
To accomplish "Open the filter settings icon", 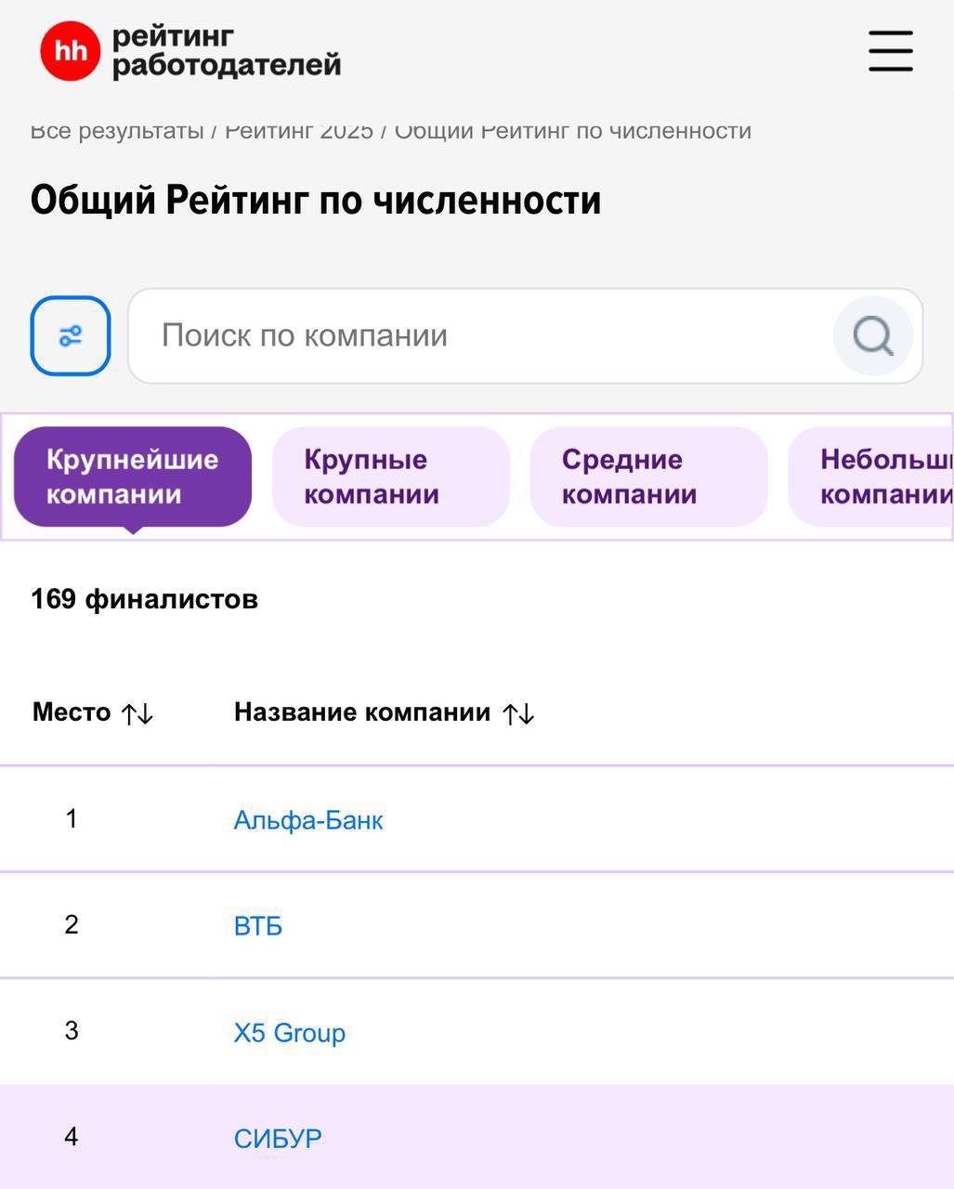I will [x=71, y=335].
